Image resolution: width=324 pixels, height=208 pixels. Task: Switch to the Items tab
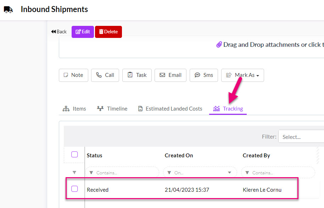pyautogui.click(x=74, y=109)
